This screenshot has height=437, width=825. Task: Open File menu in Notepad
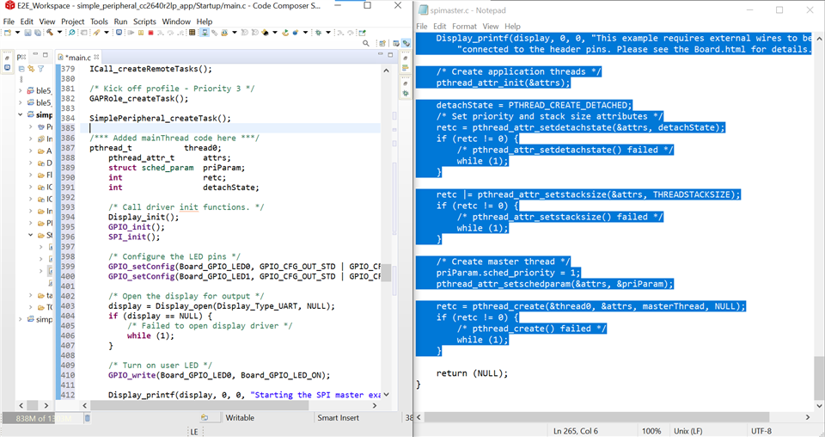[x=422, y=27]
